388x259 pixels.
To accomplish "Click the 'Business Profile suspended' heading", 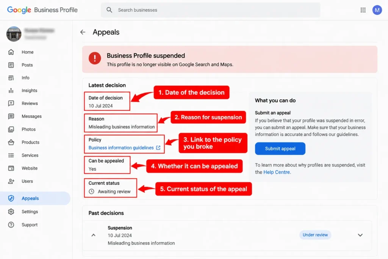I will click(x=146, y=55).
